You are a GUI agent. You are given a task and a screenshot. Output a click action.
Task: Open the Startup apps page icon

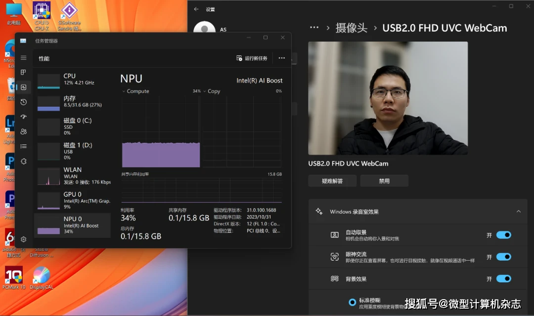pyautogui.click(x=23, y=117)
